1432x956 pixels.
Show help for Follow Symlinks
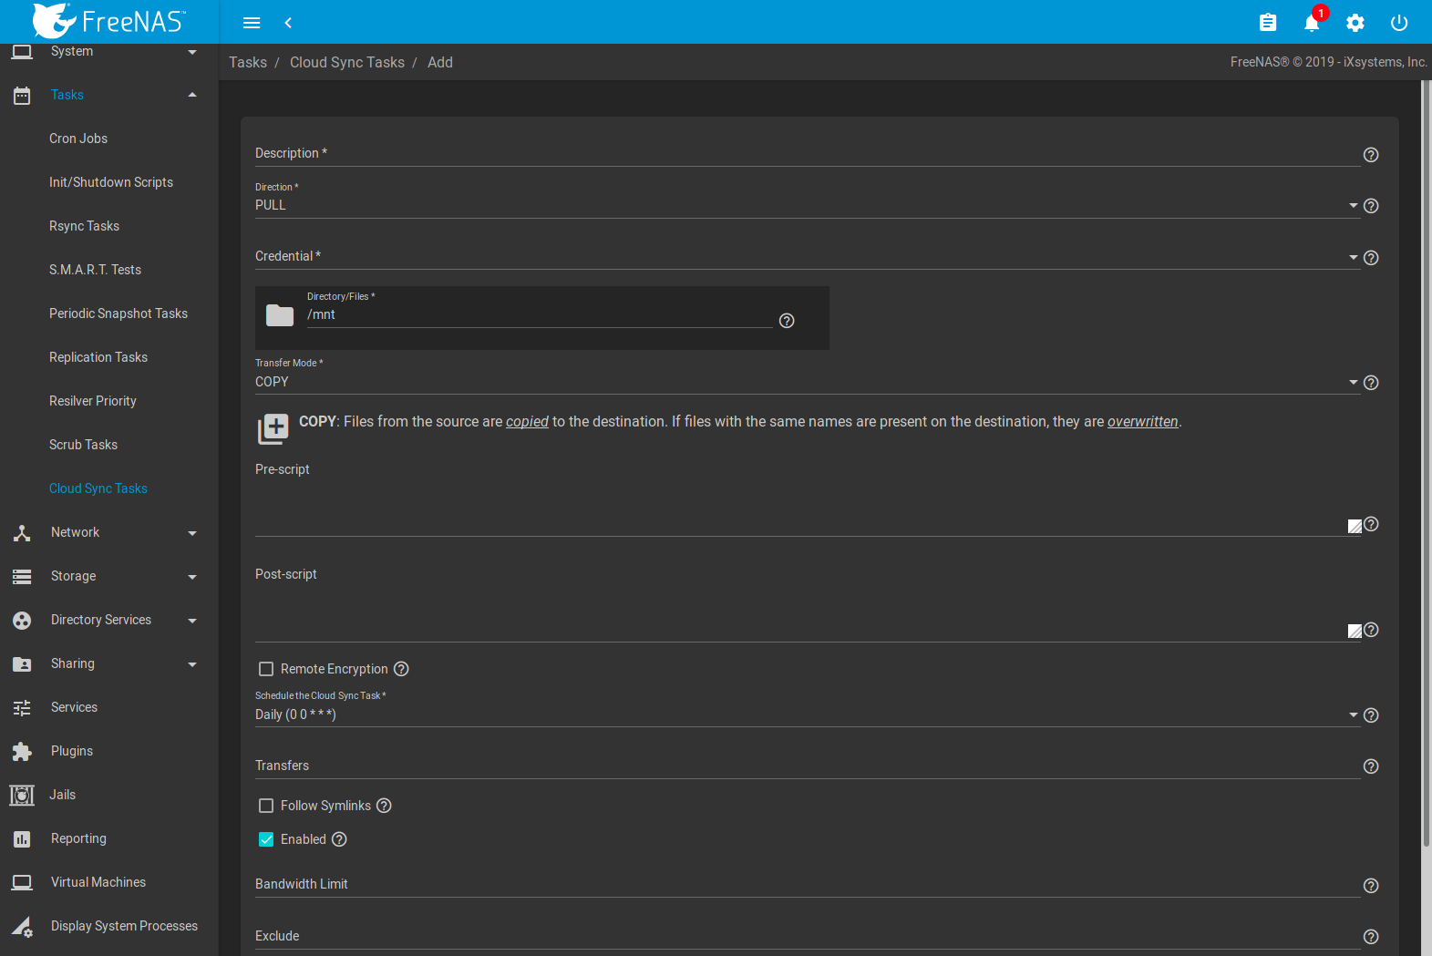[x=384, y=806]
